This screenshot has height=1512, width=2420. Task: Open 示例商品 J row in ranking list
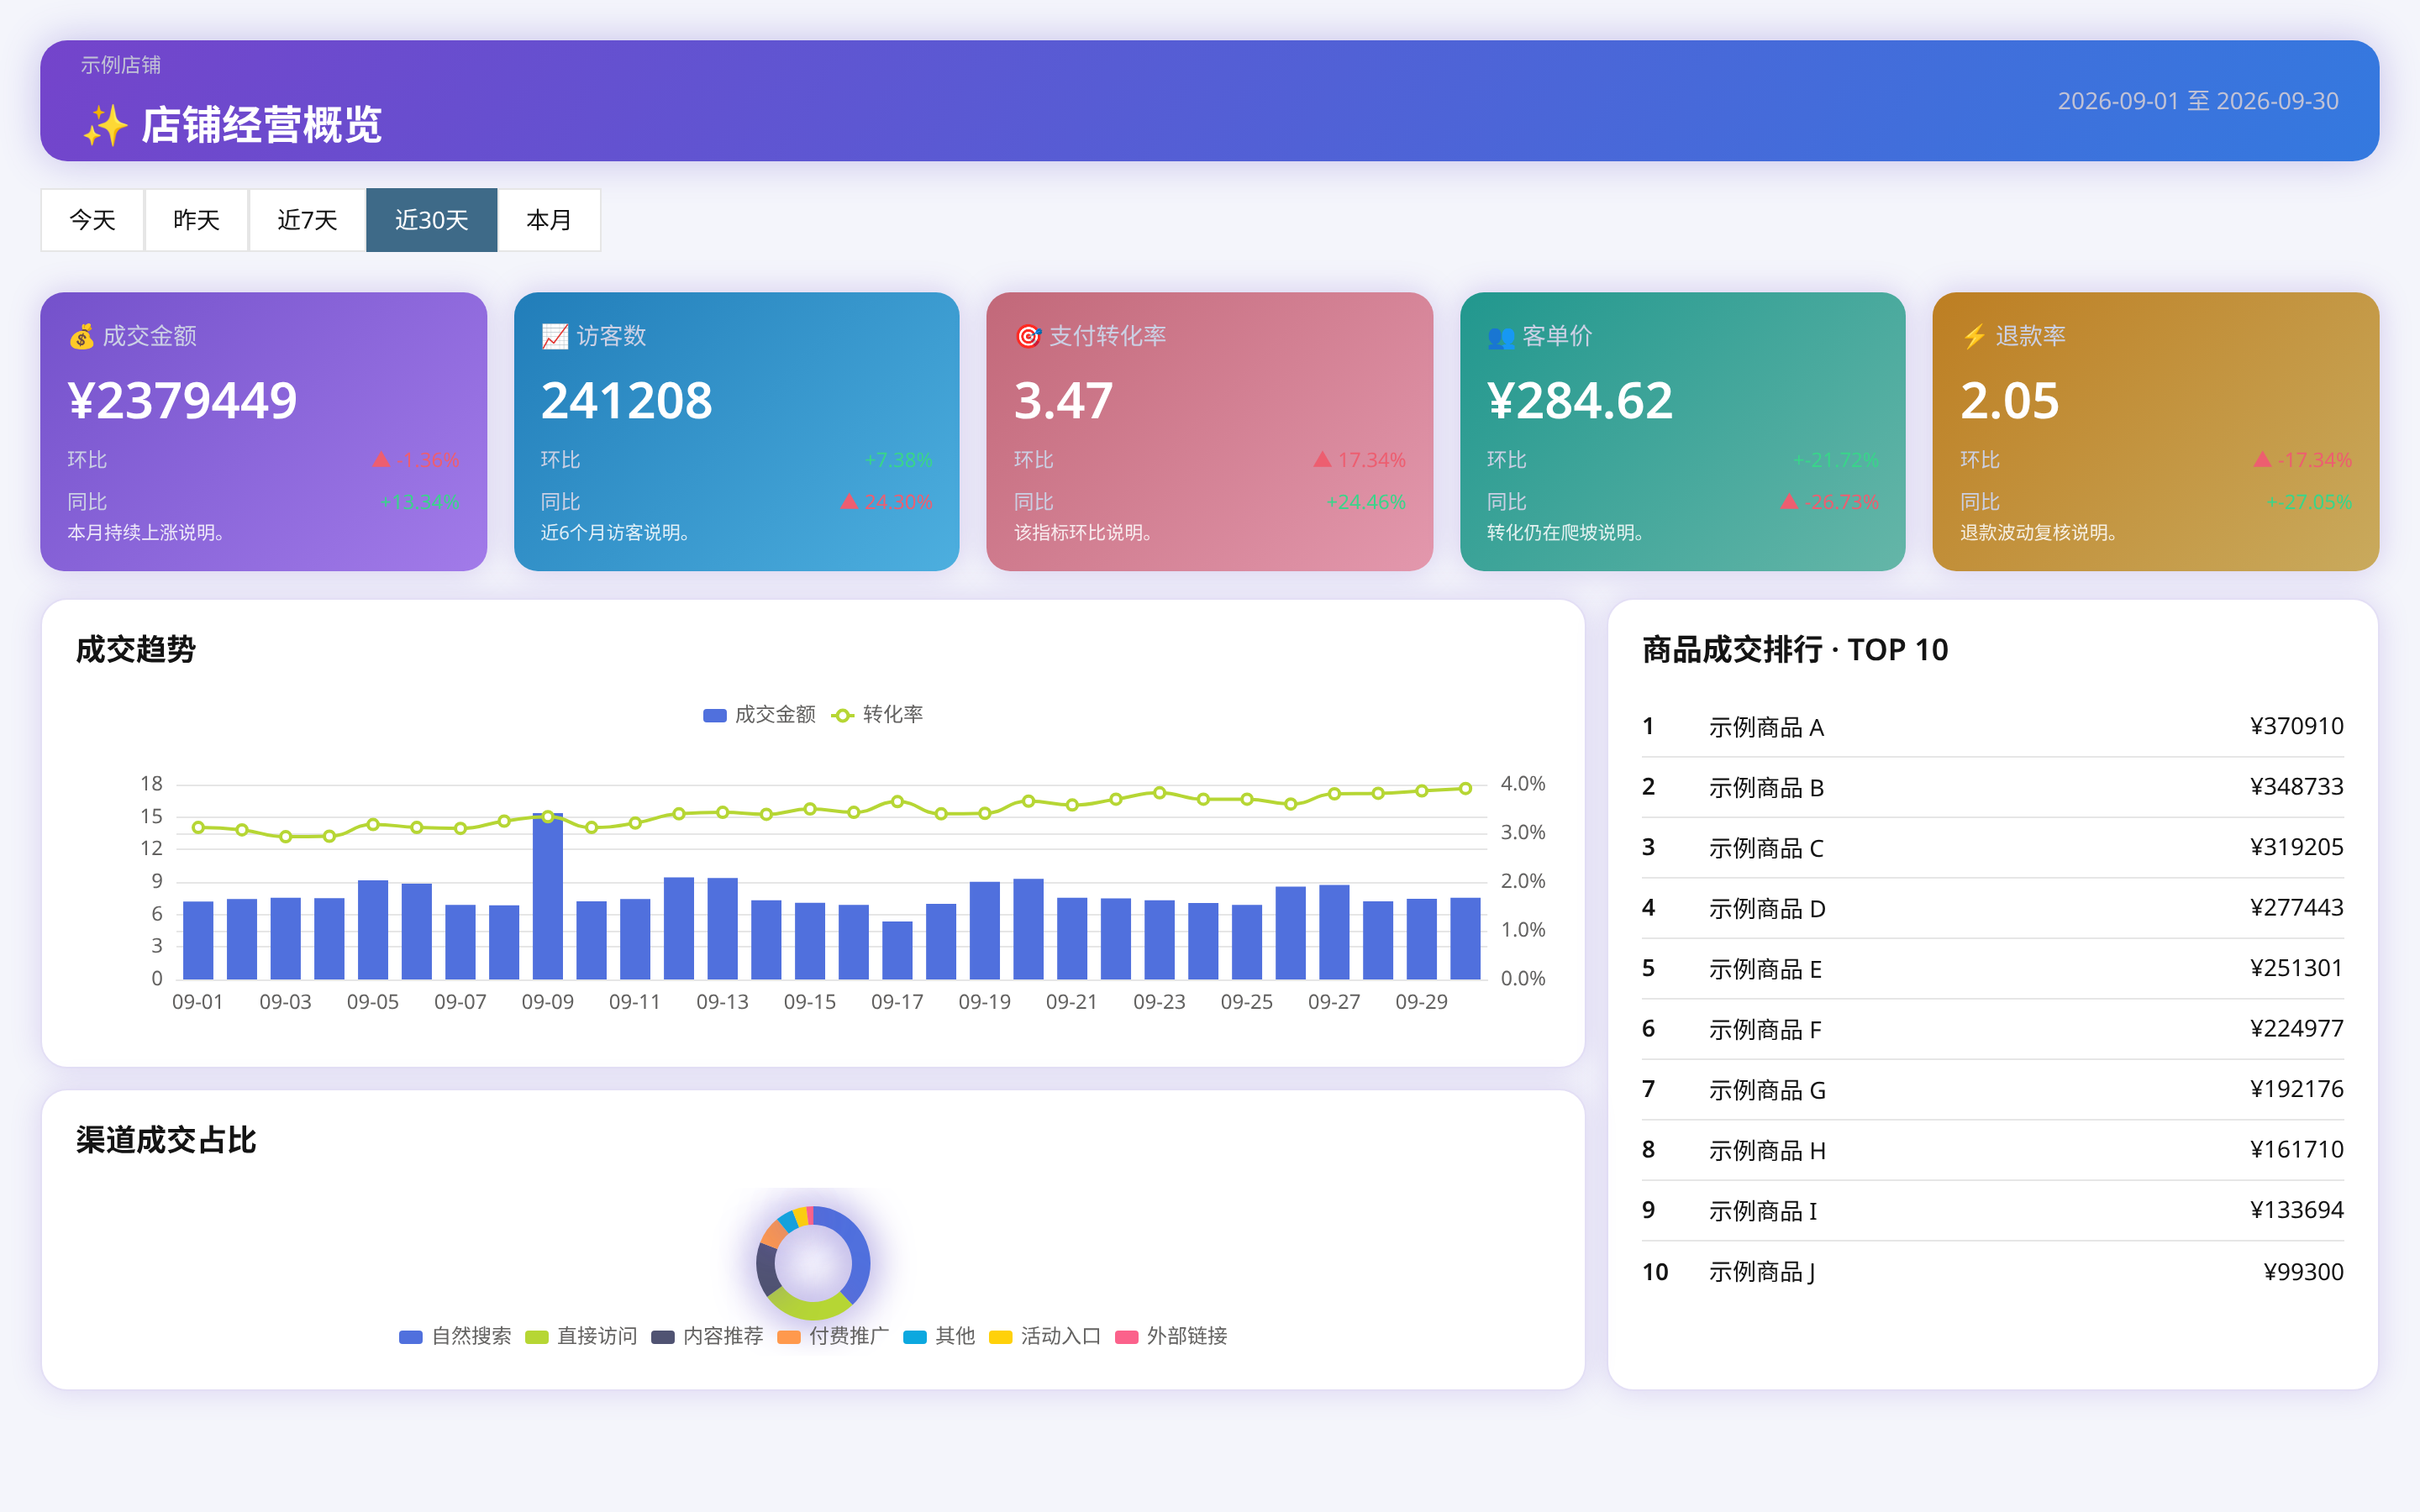click(1992, 1272)
